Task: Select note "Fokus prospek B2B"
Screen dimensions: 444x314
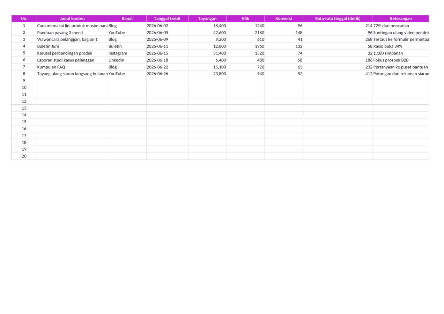Action: coord(401,60)
